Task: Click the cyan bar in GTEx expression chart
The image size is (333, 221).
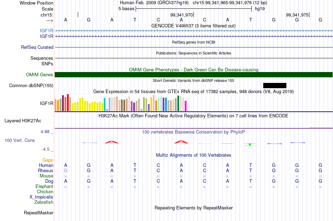Action: pyautogui.click(x=104, y=105)
